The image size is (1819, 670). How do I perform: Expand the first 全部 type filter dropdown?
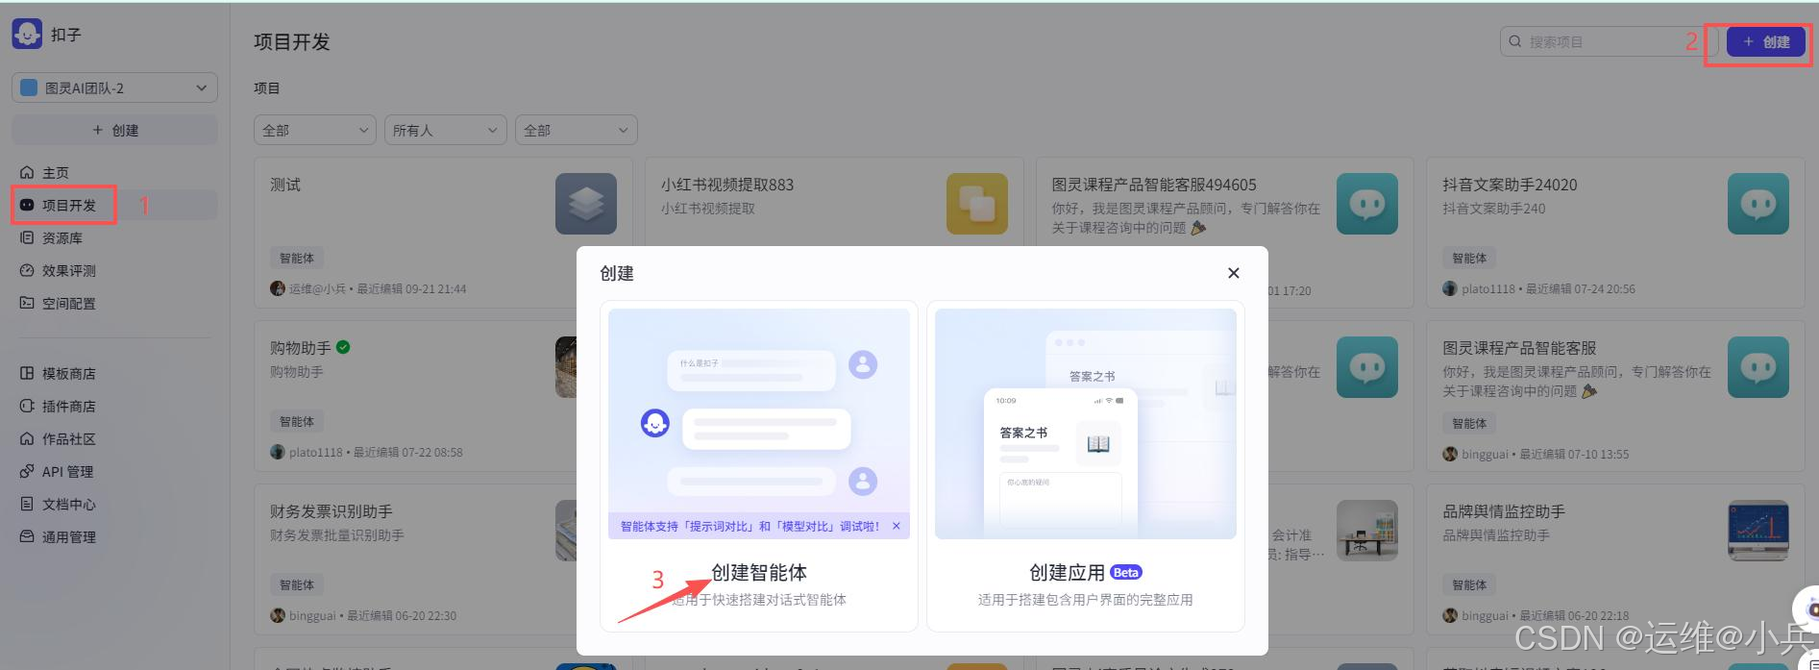tap(315, 130)
